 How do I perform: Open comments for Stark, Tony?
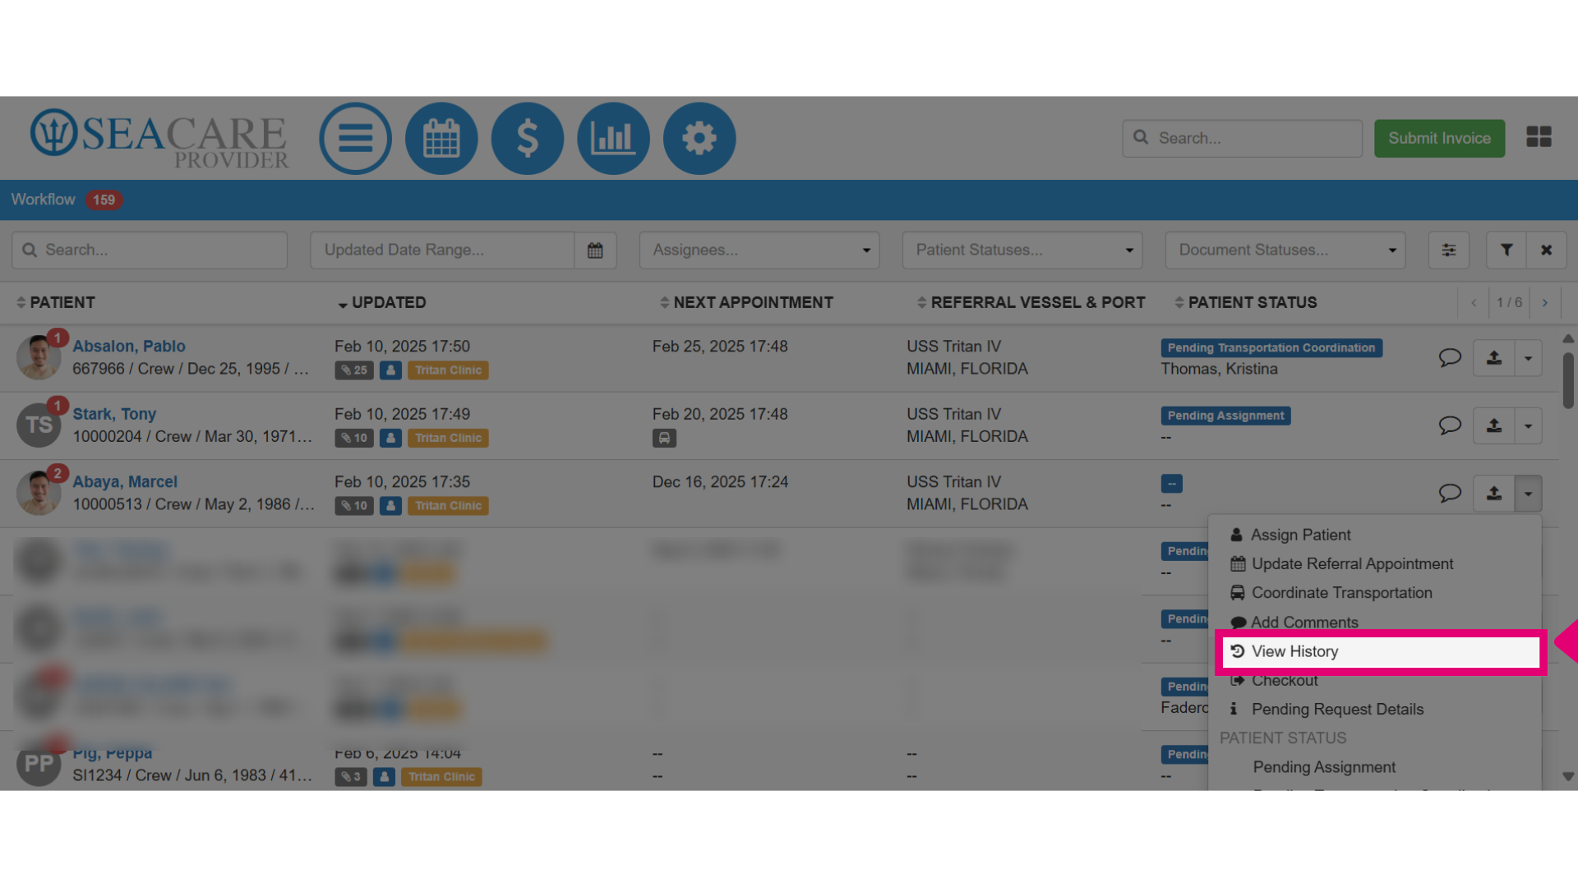pyautogui.click(x=1450, y=425)
